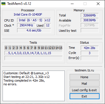Viewport: 105px width, 104px height.
Task: Click the test sequence field ...5,1,4,3,0,13
Action: [x=33, y=53]
